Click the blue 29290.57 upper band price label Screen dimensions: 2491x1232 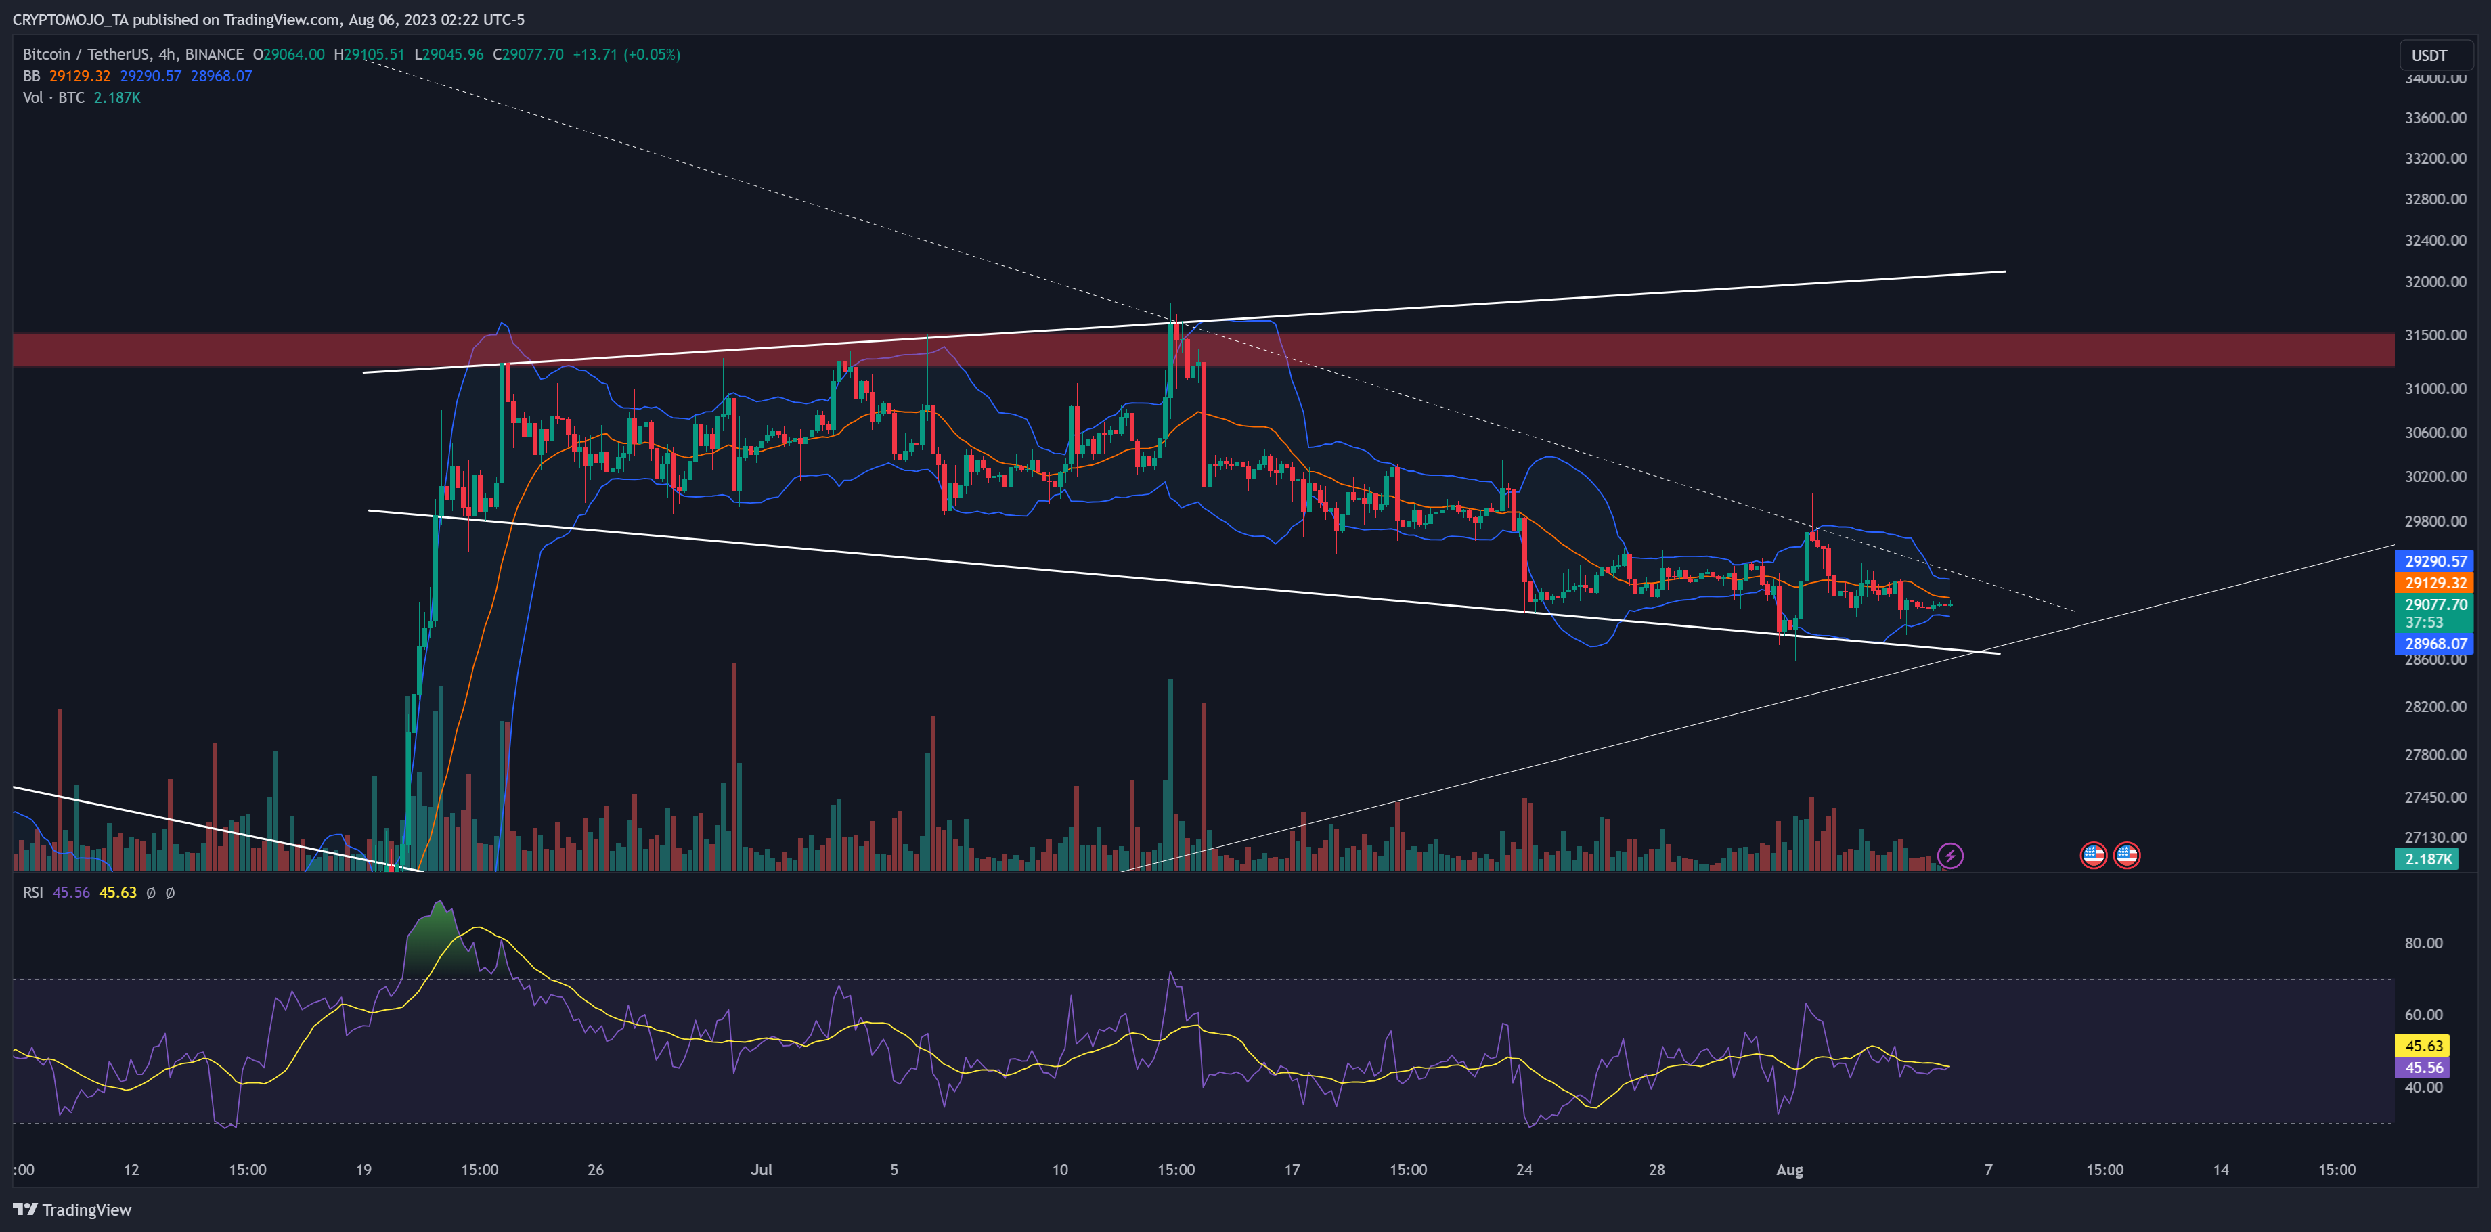coord(2435,561)
